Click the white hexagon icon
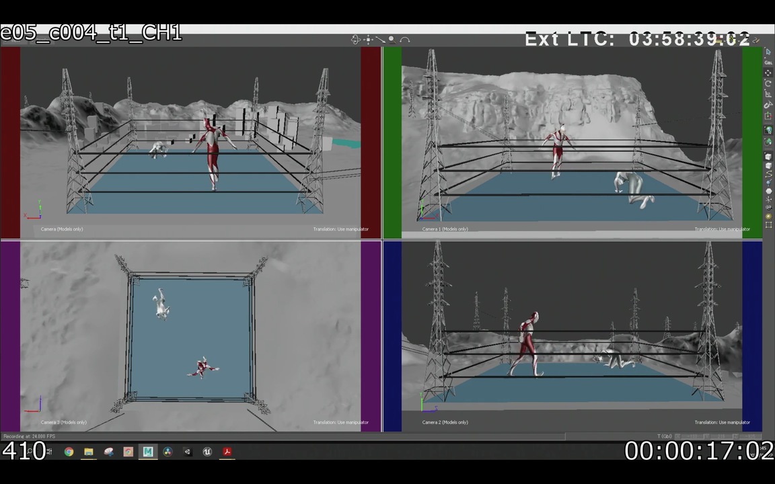This screenshot has height=484, width=775. [768, 191]
